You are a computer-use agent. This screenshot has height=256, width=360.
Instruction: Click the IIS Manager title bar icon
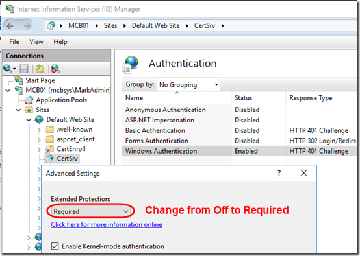click(x=10, y=8)
